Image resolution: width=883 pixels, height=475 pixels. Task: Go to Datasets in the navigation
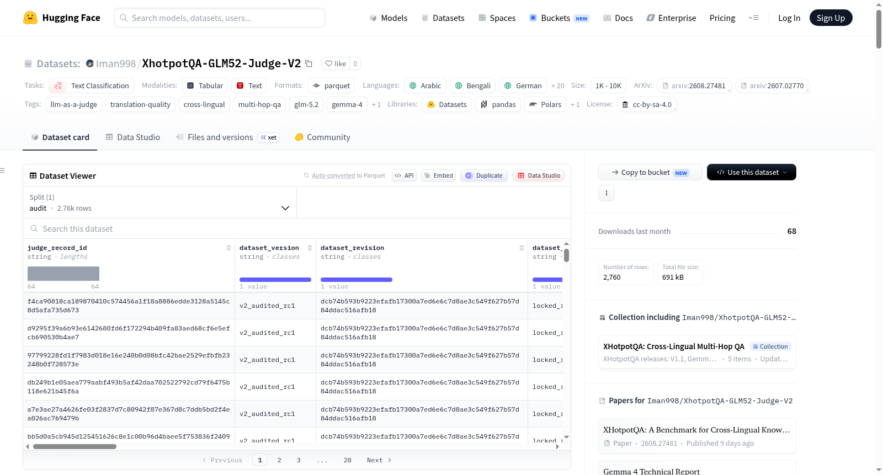(443, 18)
